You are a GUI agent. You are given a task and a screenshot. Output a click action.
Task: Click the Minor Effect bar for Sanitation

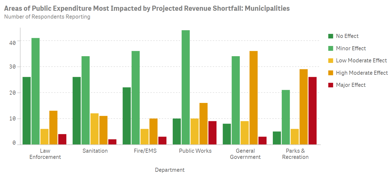[x=86, y=100]
